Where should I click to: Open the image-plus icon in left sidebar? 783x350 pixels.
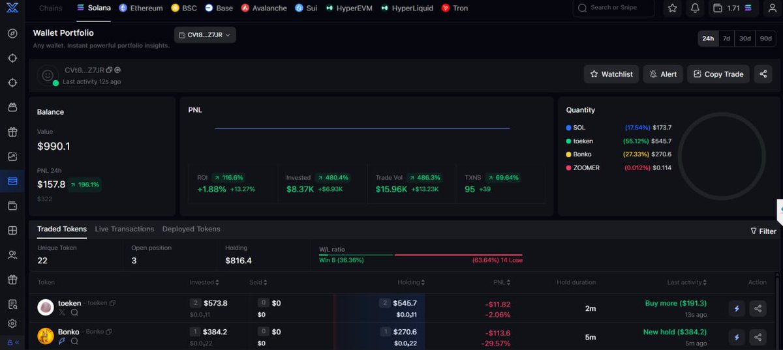(12, 156)
